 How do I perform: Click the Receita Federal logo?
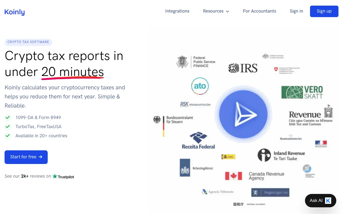tap(198, 140)
